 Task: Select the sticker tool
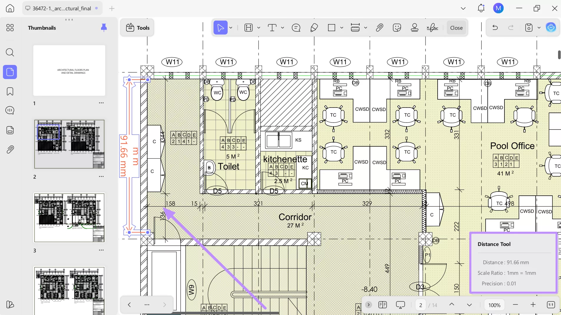397,28
